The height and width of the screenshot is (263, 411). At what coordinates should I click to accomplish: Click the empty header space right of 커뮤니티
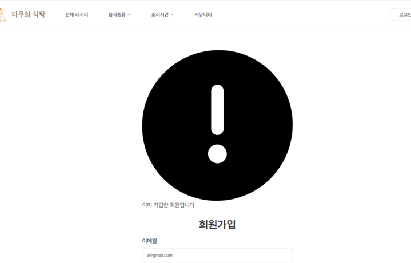(x=301, y=15)
